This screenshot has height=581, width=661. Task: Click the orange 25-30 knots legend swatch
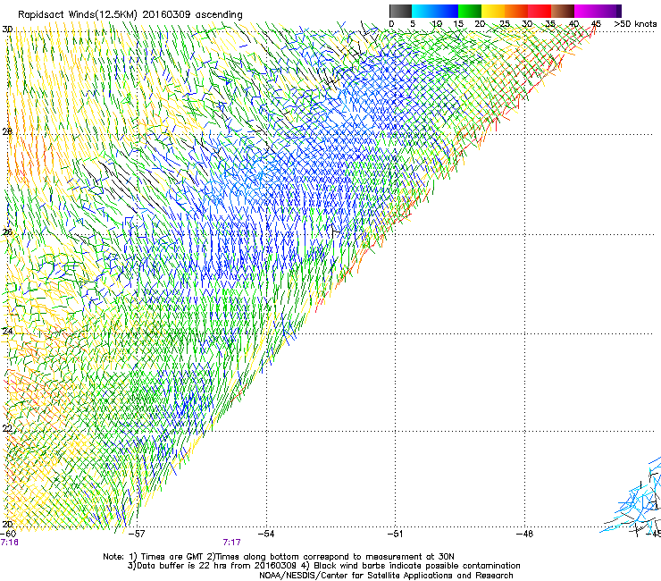516,11
